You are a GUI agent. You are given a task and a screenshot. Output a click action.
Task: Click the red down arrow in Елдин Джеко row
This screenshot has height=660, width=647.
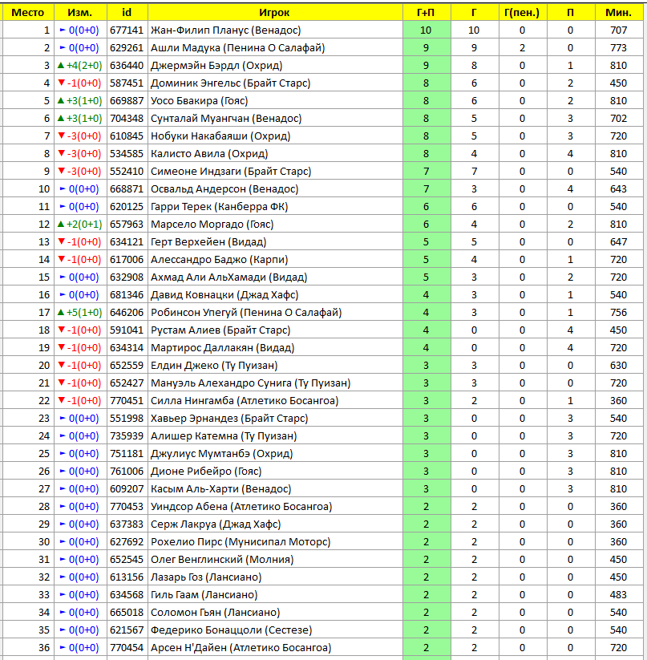pos(62,365)
